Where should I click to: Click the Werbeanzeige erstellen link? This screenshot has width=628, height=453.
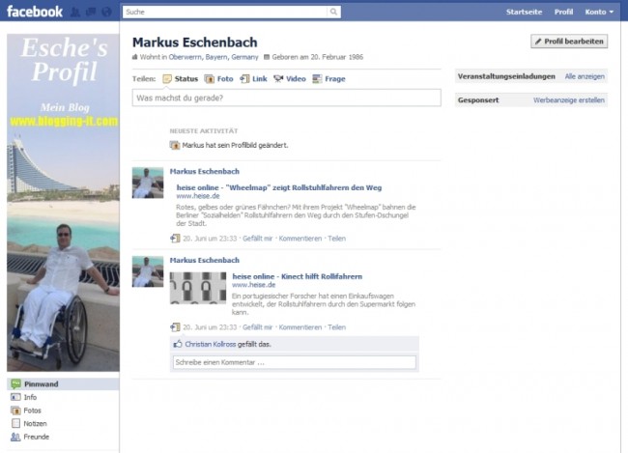(569, 100)
